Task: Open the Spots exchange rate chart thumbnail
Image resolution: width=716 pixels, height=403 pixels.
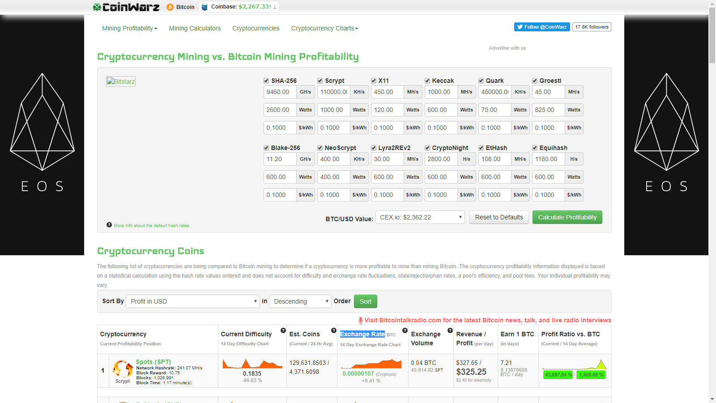Action: 372,363
